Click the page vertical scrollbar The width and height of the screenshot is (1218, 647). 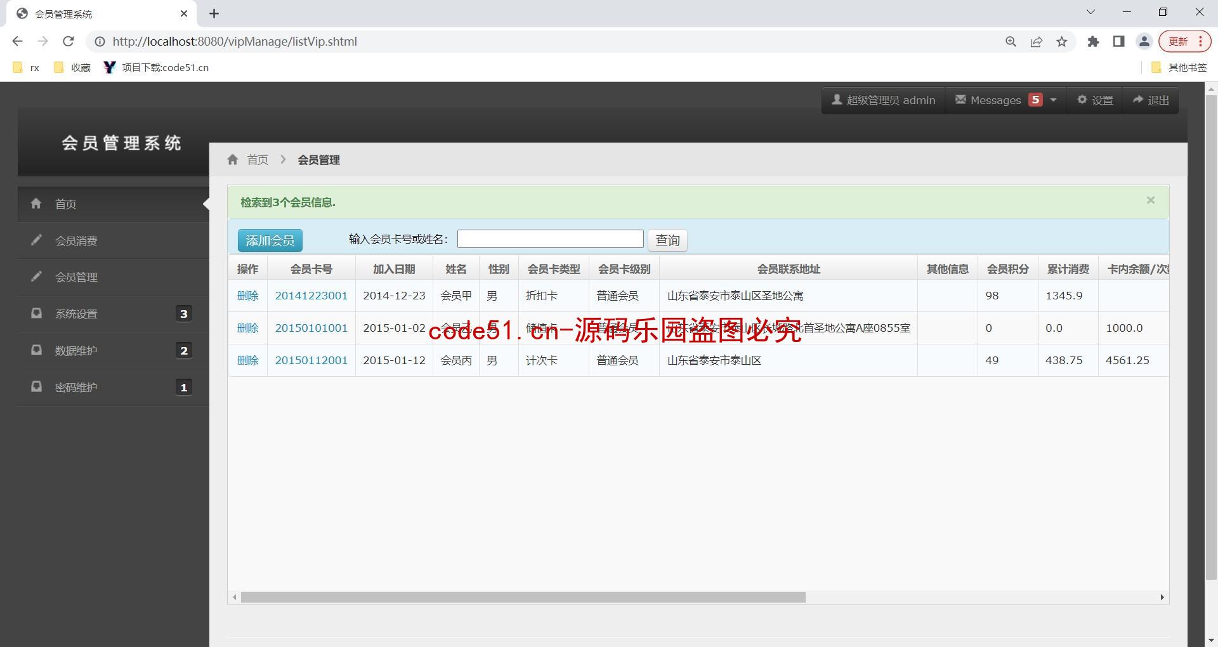pos(1211,336)
